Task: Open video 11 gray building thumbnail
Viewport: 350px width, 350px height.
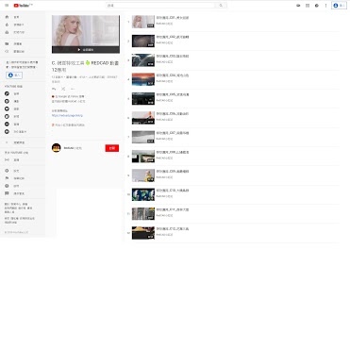Action: click(x=143, y=213)
